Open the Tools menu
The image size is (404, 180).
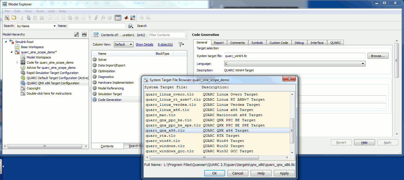[40, 11]
